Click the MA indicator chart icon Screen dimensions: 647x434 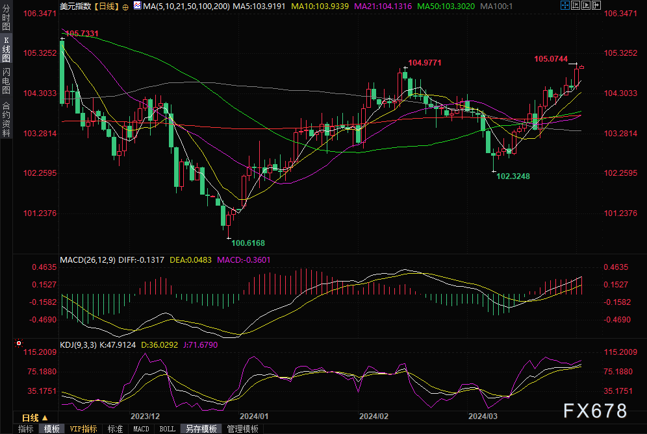pos(136,6)
